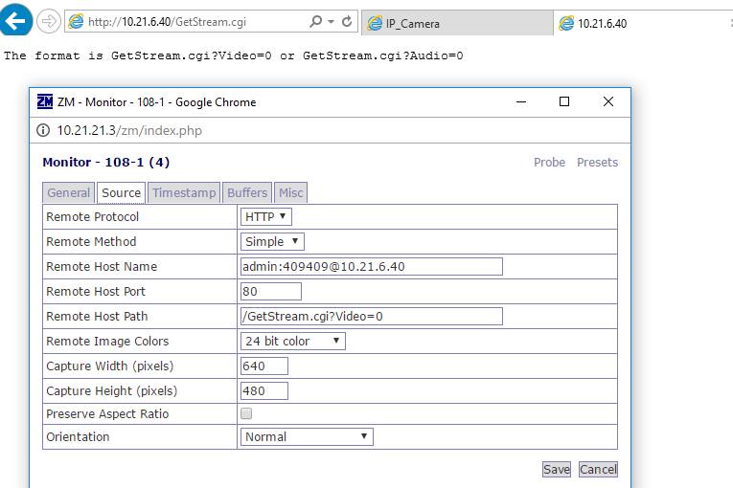The width and height of the screenshot is (733, 488).
Task: Maximize the ZM Monitor window
Action: 564,101
